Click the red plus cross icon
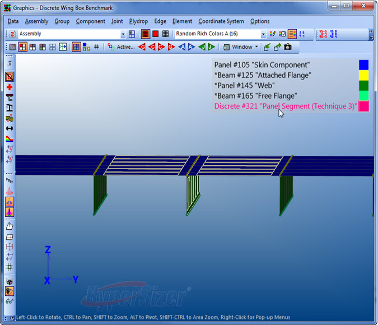 (10, 87)
